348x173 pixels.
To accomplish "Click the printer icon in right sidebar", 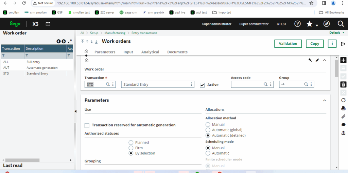I will [x=343, y=108].
